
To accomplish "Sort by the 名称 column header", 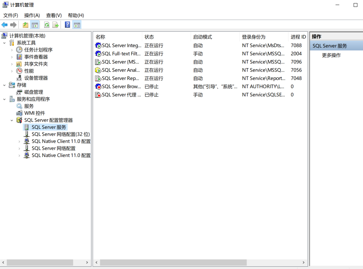I will coord(118,37).
